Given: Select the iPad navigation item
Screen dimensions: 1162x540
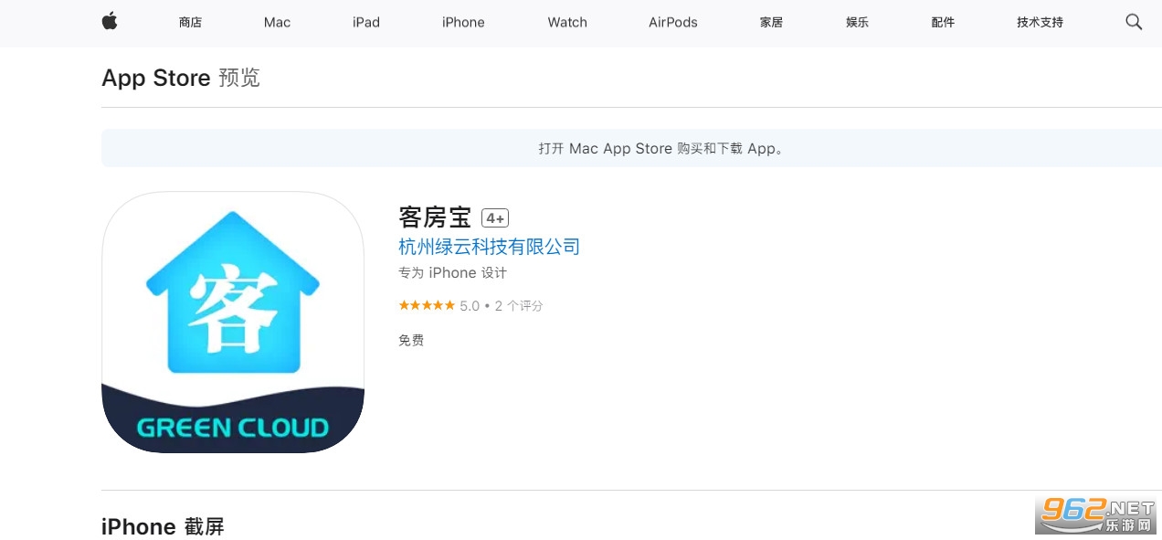Looking at the screenshot, I should (365, 22).
